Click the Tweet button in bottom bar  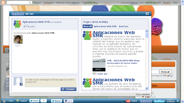pyautogui.click(x=34, y=101)
